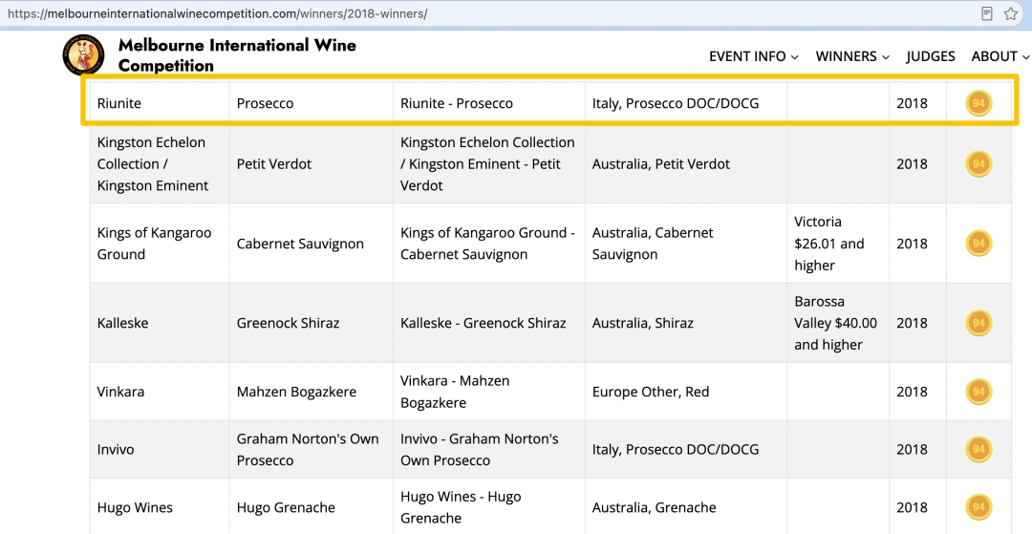Click the 94 medal in the Vinkara row

(x=978, y=392)
